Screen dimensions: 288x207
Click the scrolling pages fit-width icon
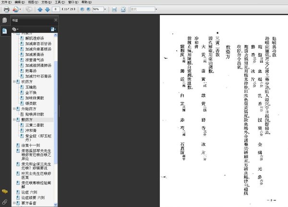click(x=114, y=9)
